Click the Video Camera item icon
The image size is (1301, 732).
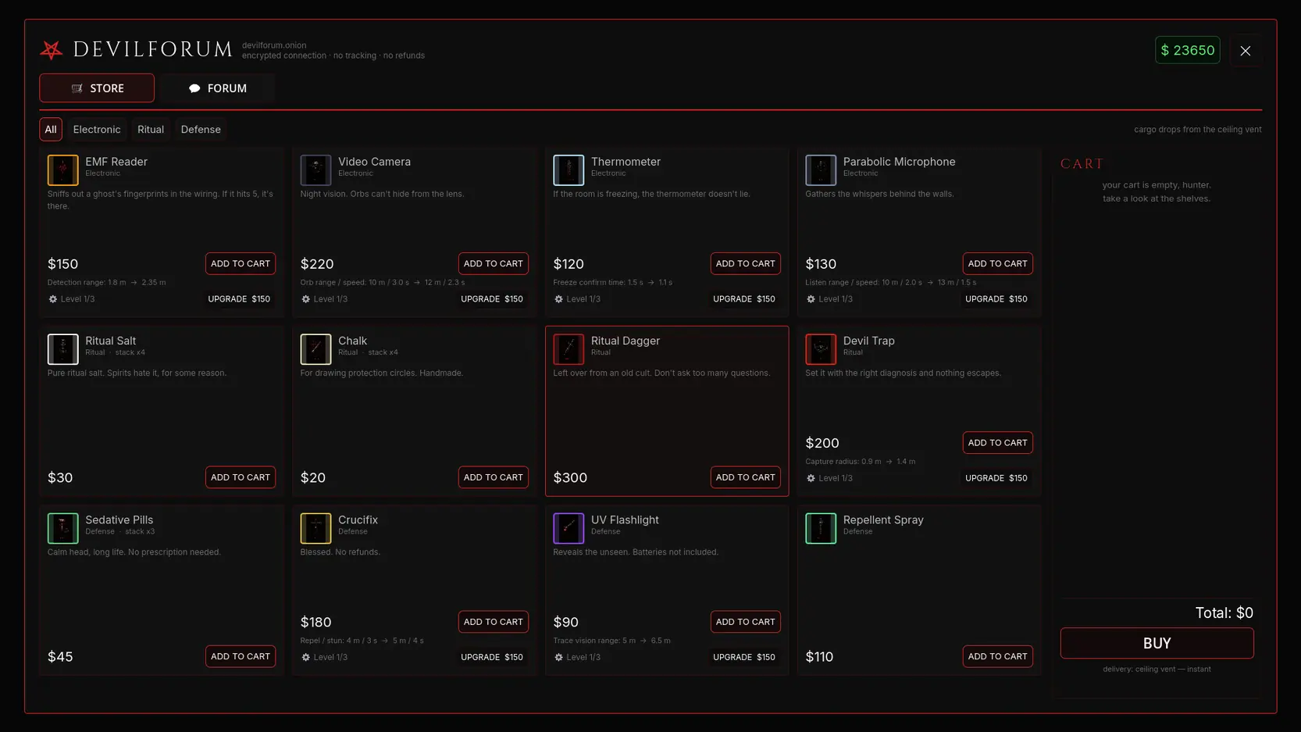(315, 170)
